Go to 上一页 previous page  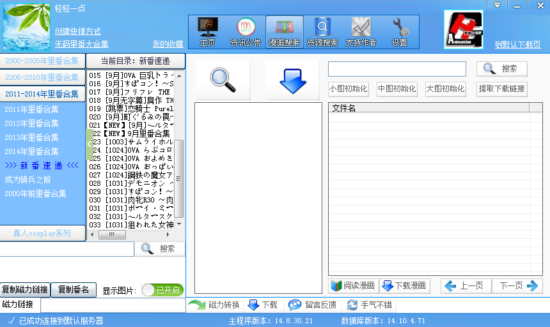click(466, 285)
